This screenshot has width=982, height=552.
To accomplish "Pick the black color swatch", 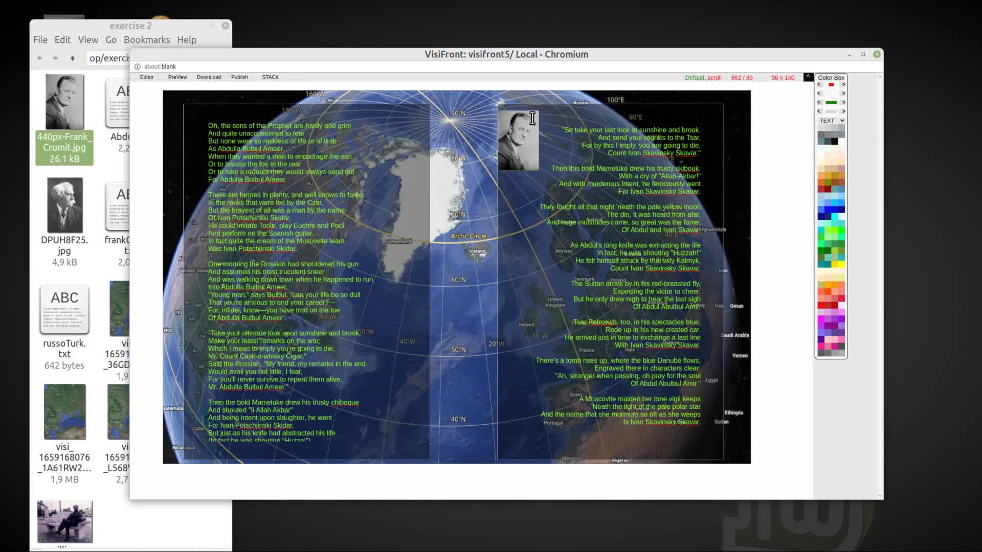I will [x=834, y=142].
